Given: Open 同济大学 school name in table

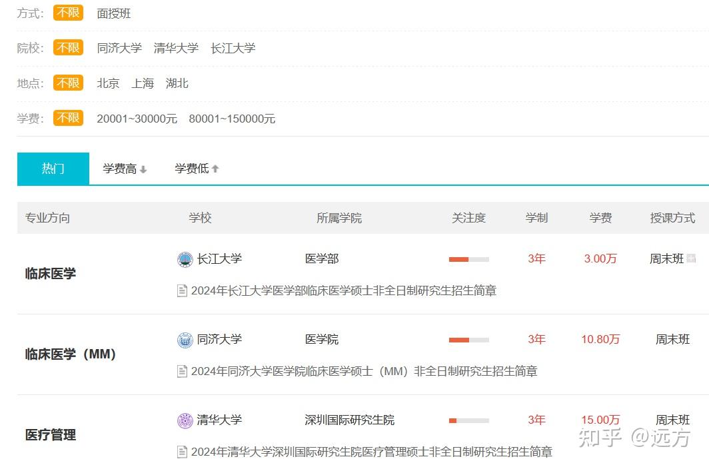Looking at the screenshot, I should [219, 340].
